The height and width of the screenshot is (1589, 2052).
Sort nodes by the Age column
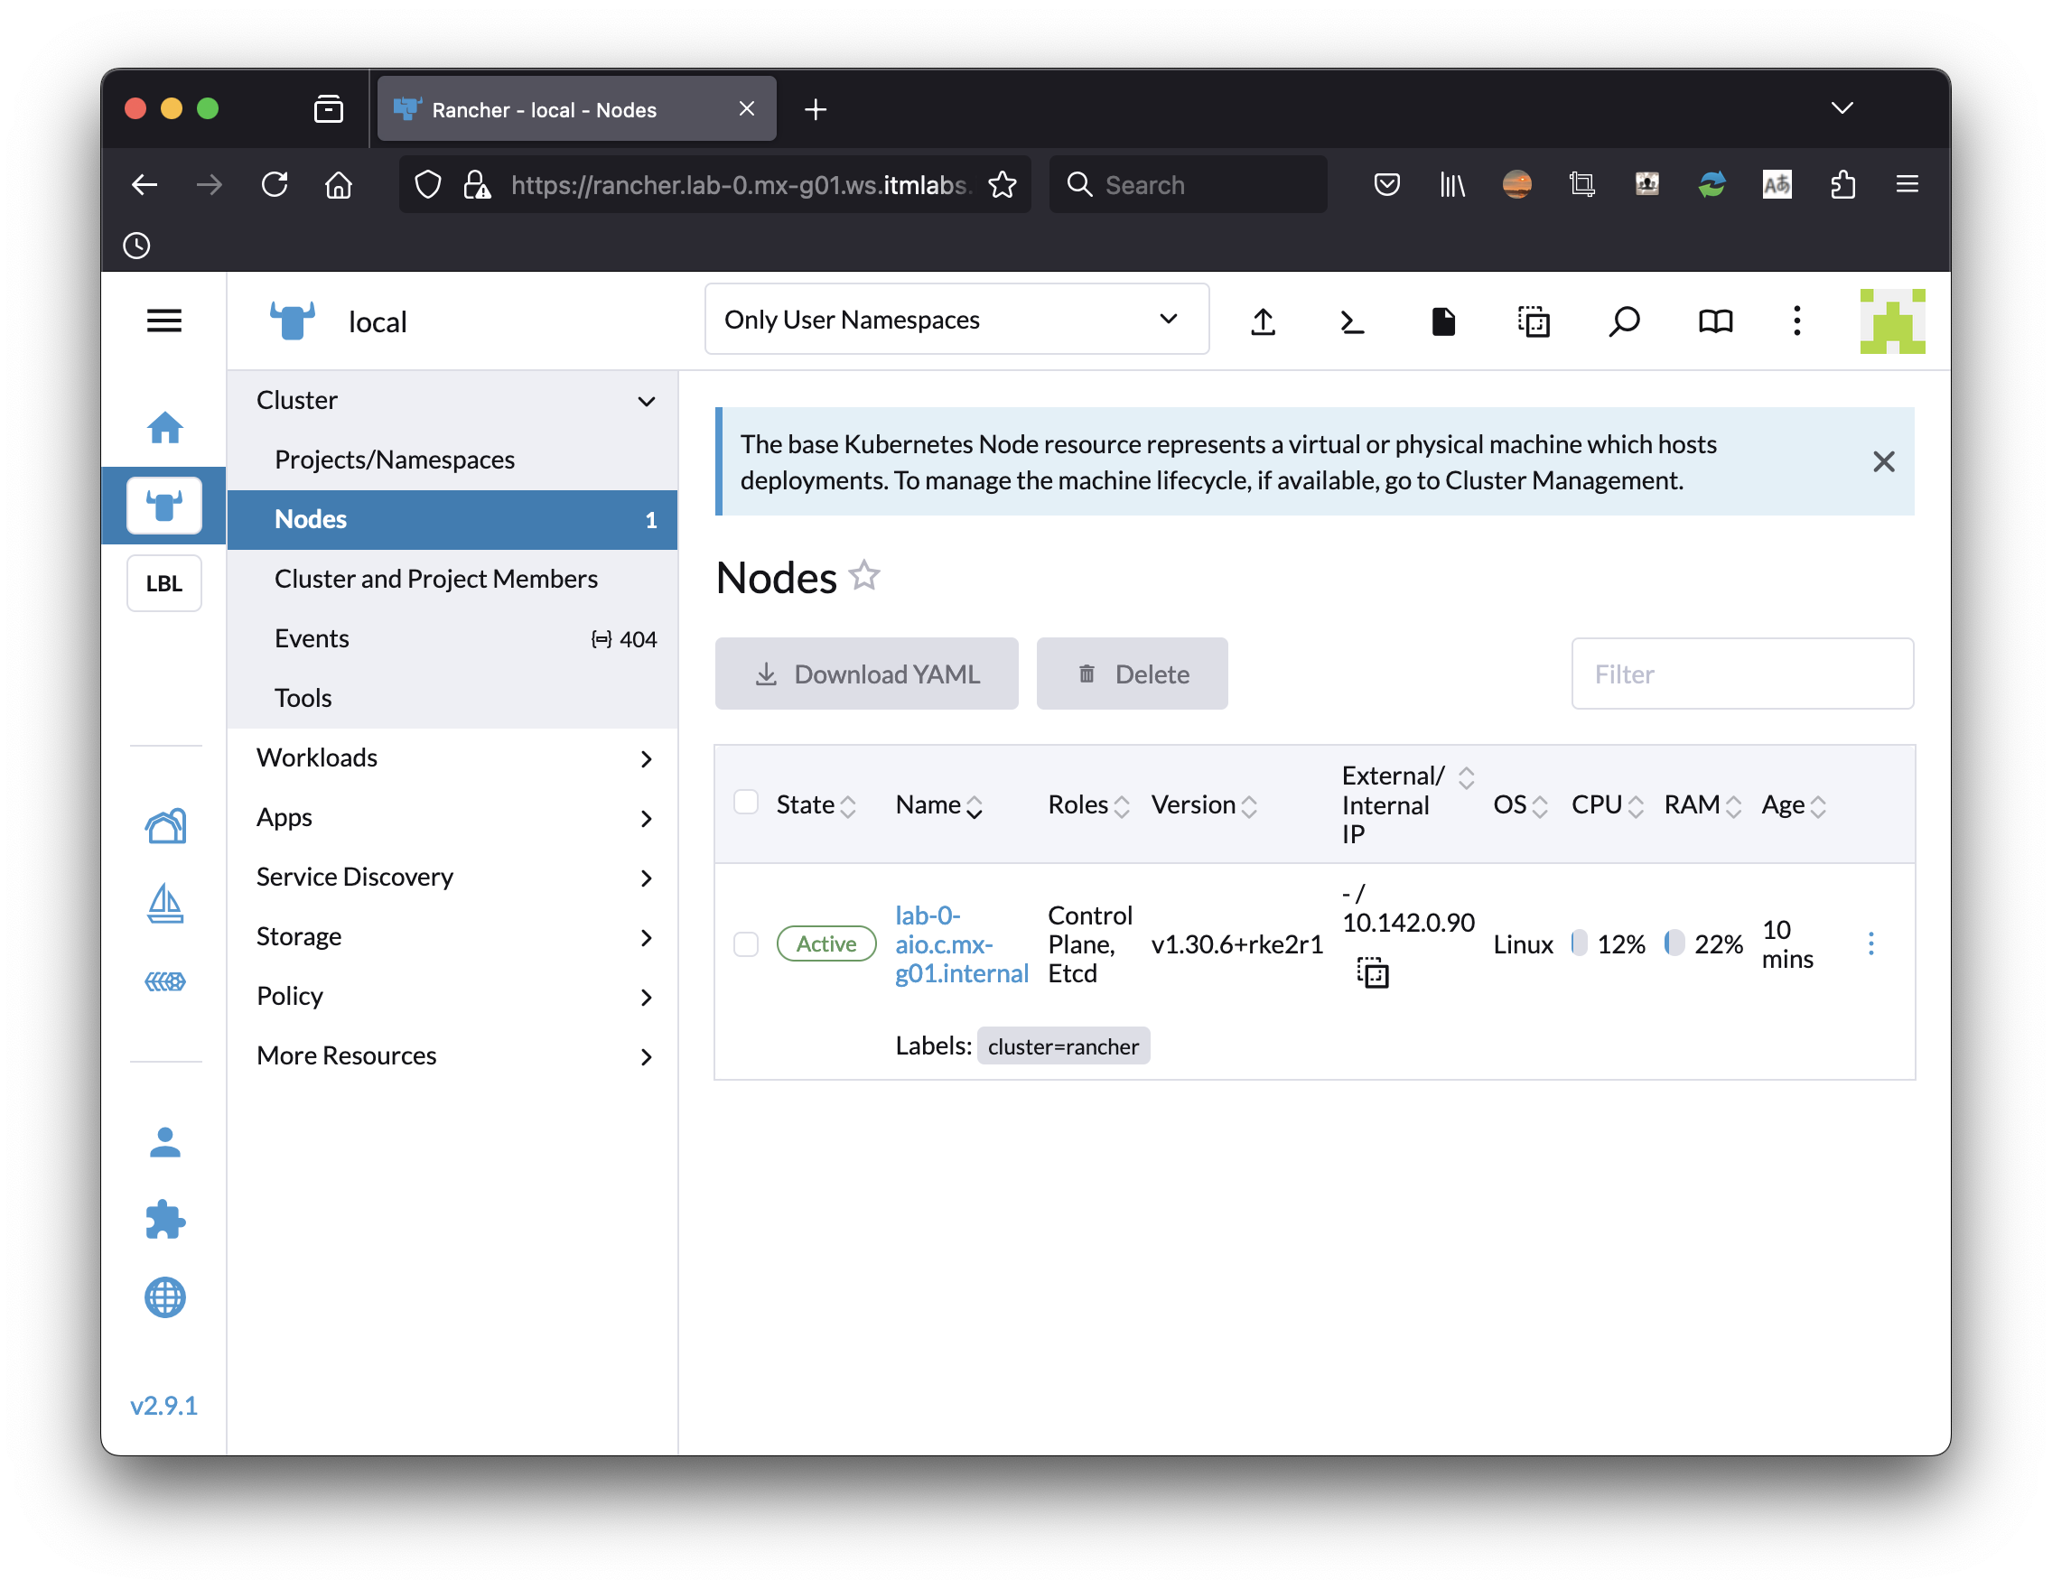coord(1794,804)
